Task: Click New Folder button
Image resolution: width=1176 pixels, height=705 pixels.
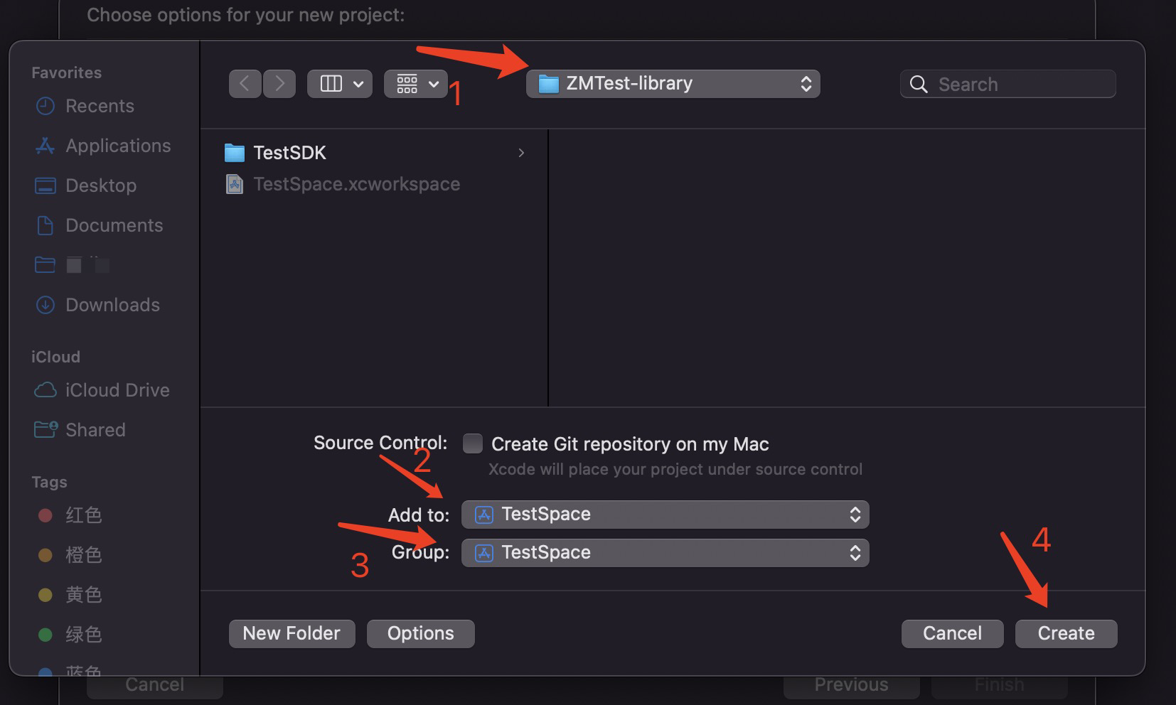Action: (x=292, y=633)
